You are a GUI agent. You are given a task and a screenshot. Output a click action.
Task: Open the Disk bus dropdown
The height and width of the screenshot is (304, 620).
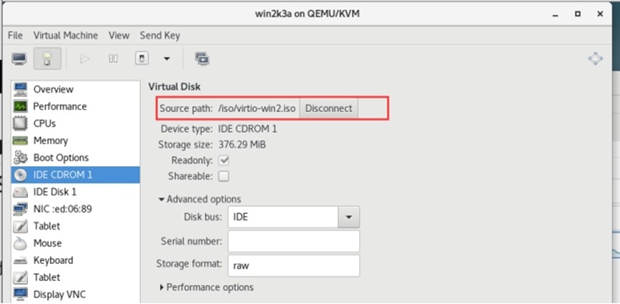348,217
